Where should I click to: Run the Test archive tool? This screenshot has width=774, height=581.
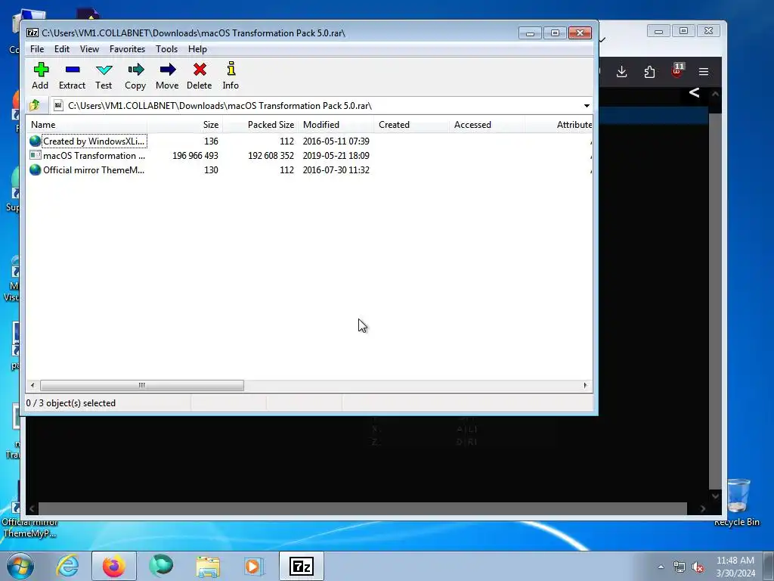pos(104,70)
